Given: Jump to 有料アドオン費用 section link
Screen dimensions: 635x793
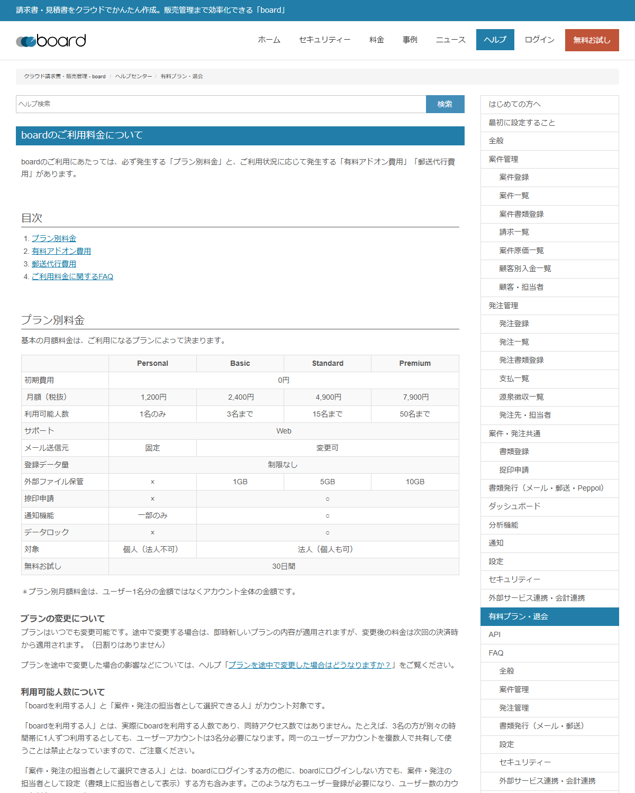Looking at the screenshot, I should [x=61, y=251].
